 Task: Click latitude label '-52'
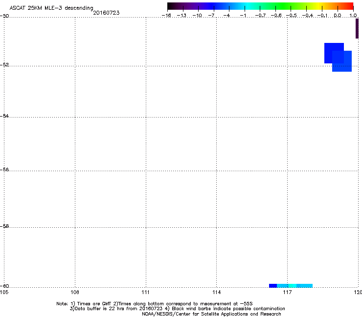tap(4, 65)
